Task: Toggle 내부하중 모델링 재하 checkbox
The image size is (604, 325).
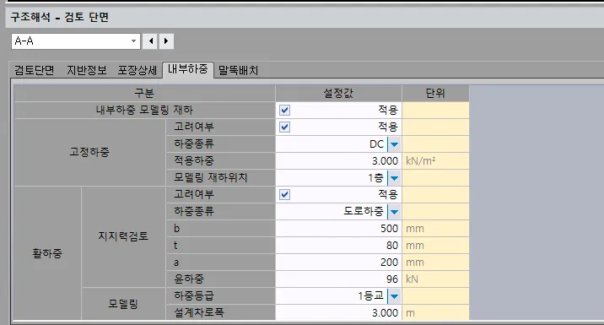Action: click(x=284, y=111)
